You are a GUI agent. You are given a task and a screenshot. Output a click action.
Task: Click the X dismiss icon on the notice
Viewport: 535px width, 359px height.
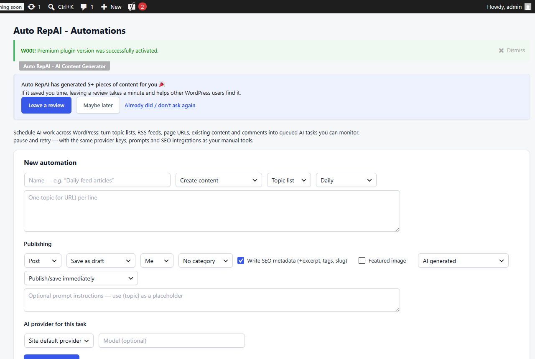501,51
